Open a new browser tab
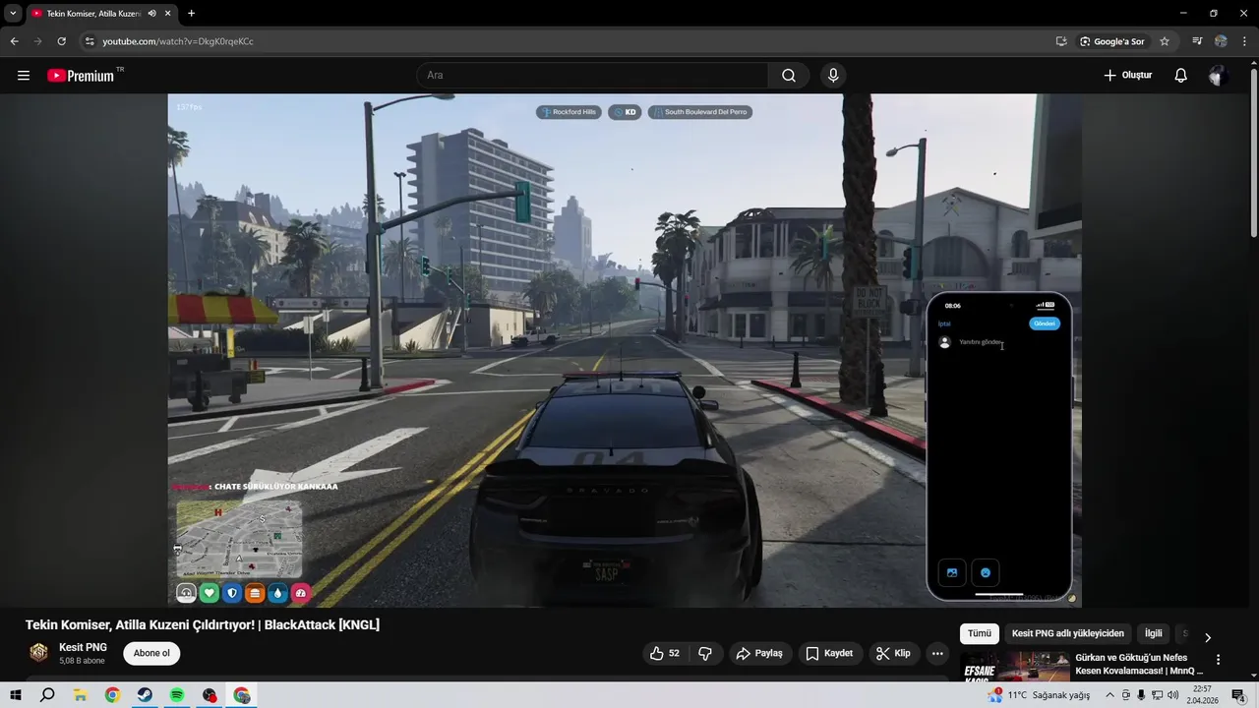The image size is (1259, 708). coord(191,14)
